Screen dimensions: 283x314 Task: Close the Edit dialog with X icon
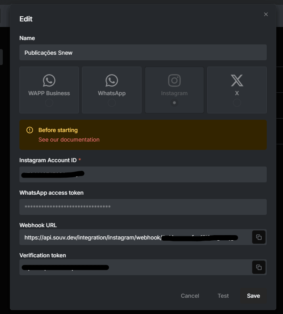[266, 14]
